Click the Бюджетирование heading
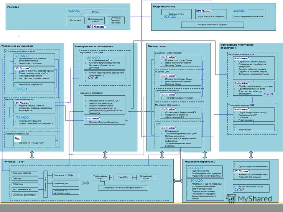 coord(164,7)
